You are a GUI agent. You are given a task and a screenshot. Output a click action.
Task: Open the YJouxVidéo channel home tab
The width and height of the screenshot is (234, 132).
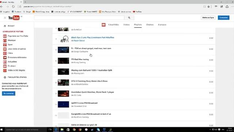coord(113,25)
